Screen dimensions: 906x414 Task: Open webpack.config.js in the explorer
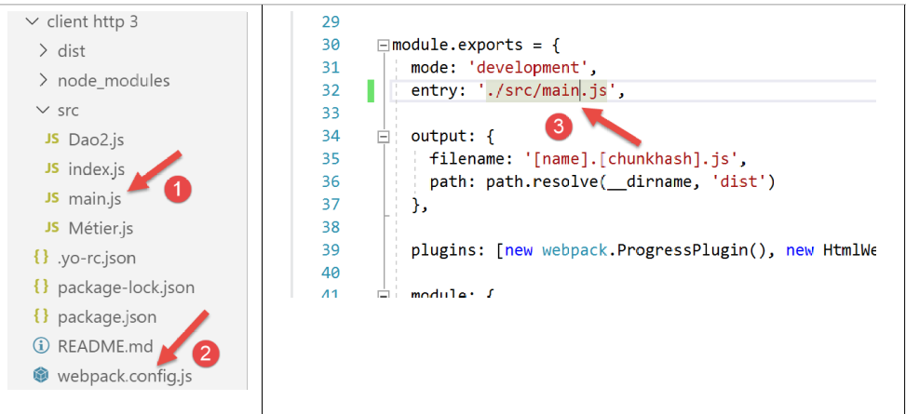point(126,376)
